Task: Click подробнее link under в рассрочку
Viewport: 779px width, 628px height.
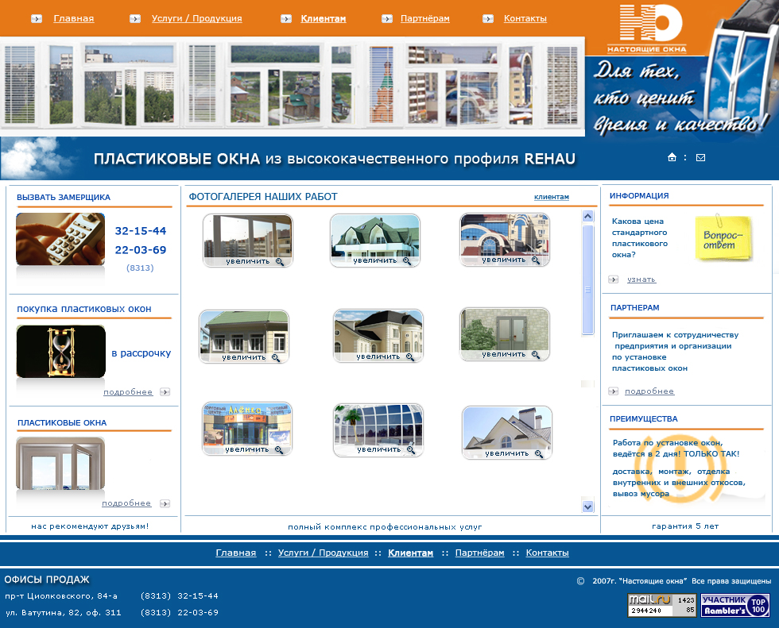Action: tap(128, 392)
